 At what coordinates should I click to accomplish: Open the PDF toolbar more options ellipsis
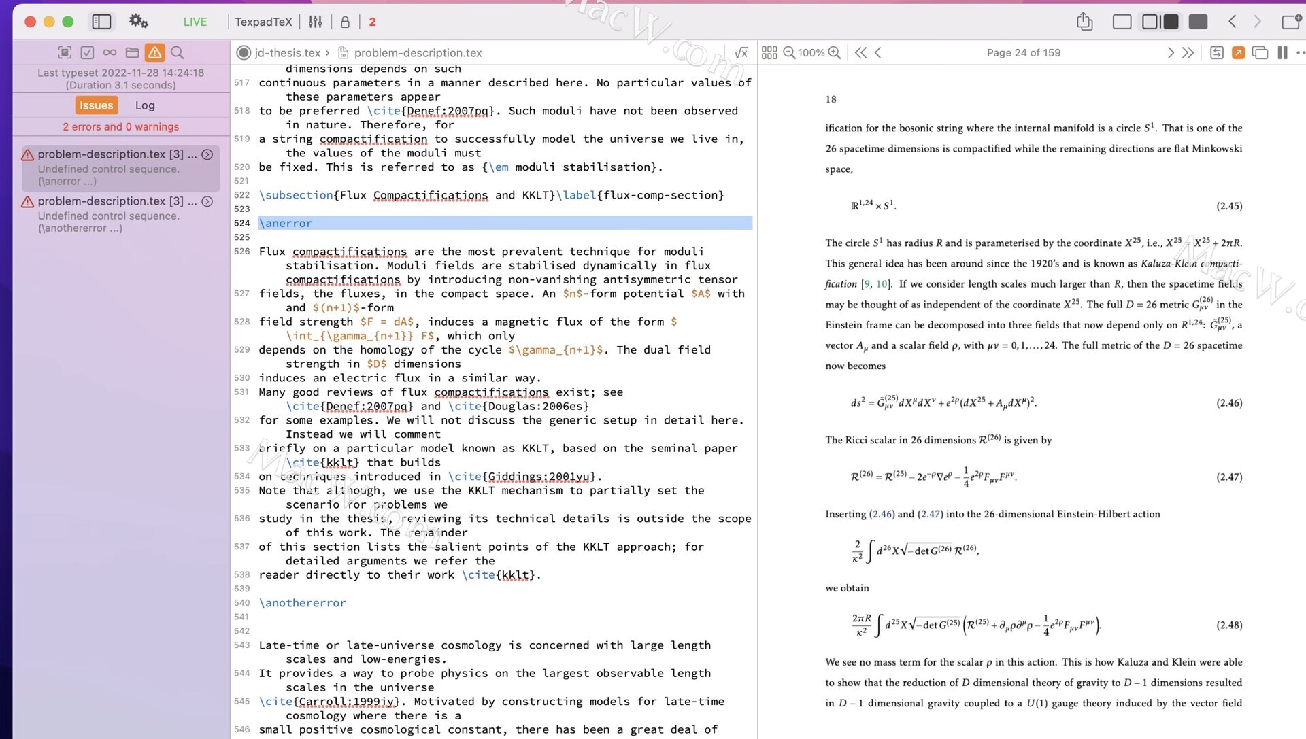[x=1300, y=52]
